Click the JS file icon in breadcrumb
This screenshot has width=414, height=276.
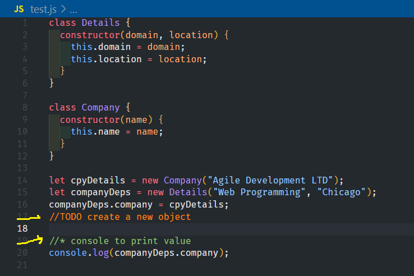click(19, 9)
